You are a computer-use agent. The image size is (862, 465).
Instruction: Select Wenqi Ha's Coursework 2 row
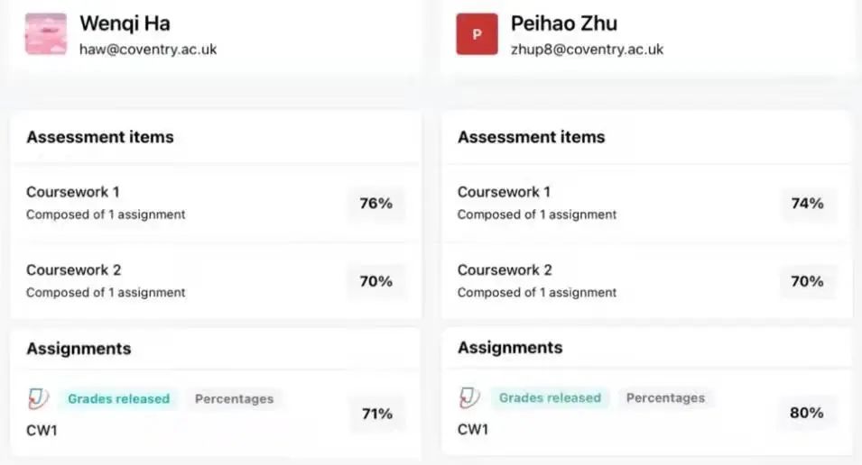[x=216, y=280]
